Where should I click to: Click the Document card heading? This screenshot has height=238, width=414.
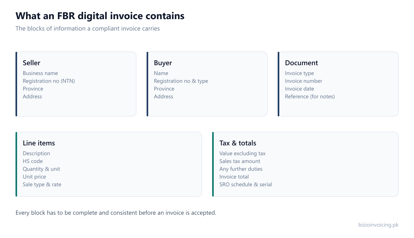tap(301, 63)
